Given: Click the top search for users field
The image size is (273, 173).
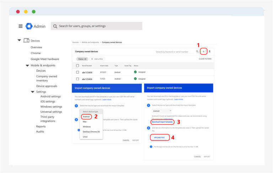Looking at the screenshot, I should point(100,26).
